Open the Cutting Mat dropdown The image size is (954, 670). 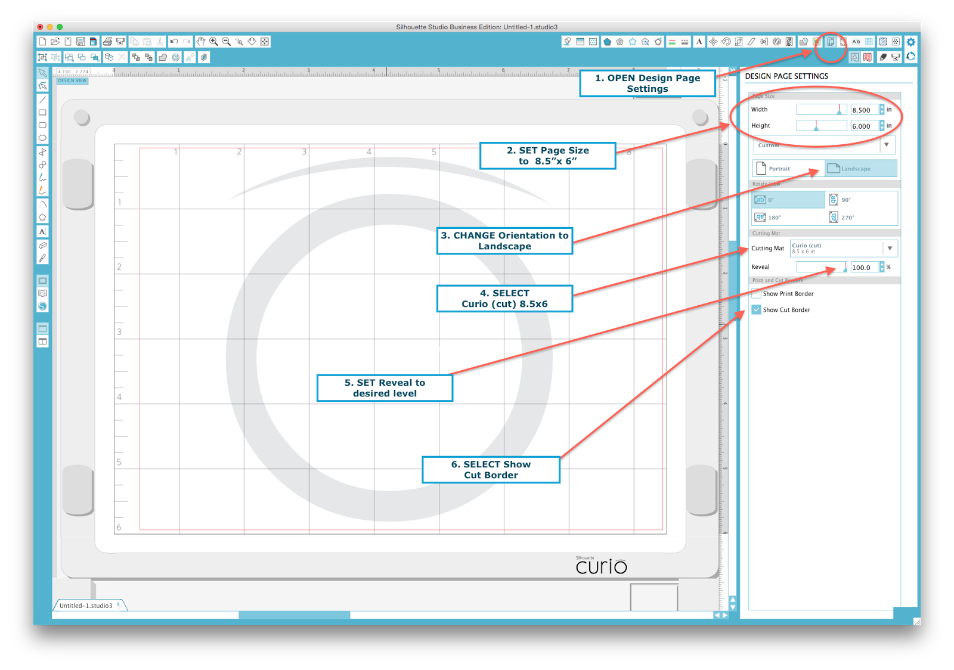point(843,249)
